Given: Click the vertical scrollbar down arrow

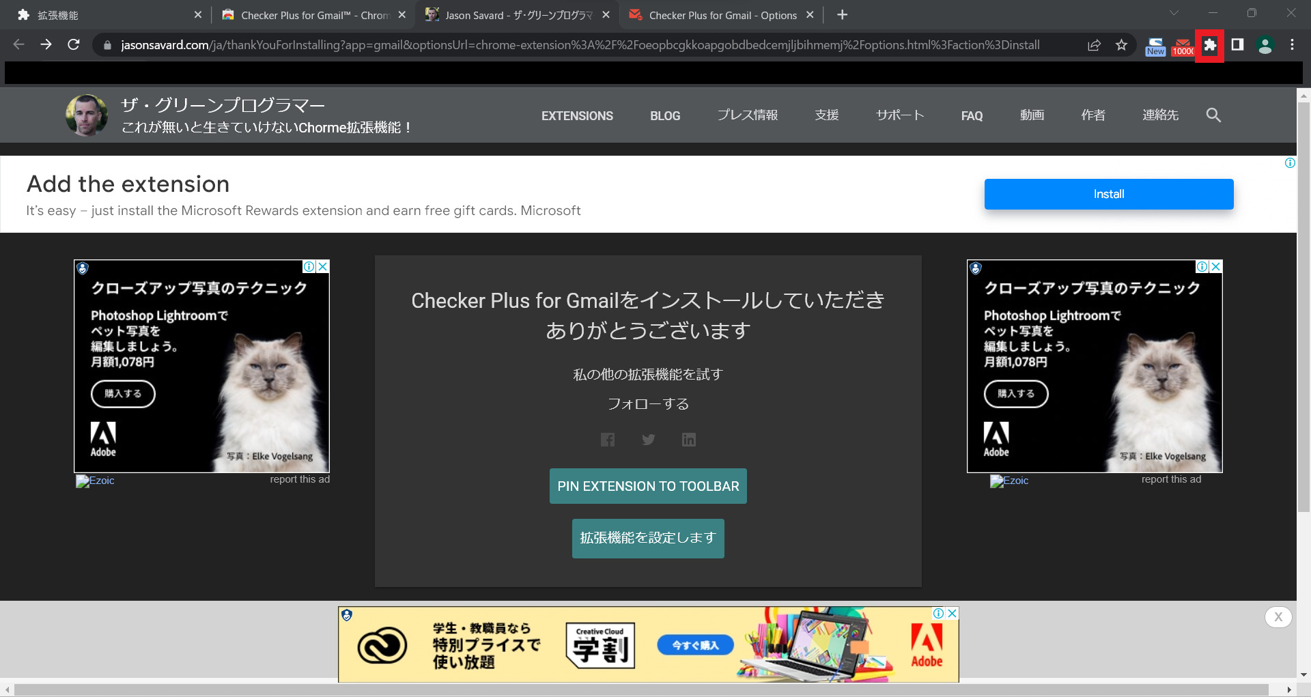Looking at the screenshot, I should tap(1303, 674).
